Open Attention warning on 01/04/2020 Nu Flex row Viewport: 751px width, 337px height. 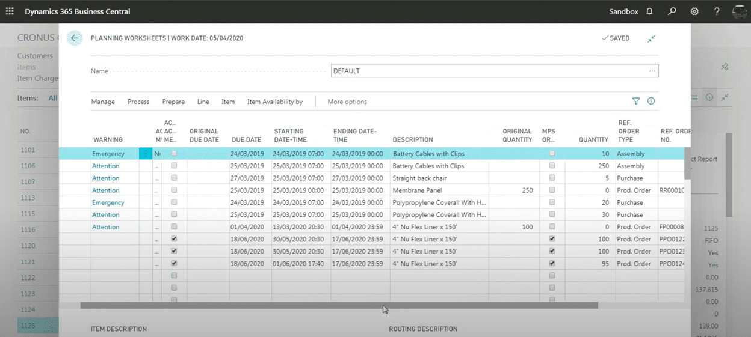pyautogui.click(x=106, y=227)
